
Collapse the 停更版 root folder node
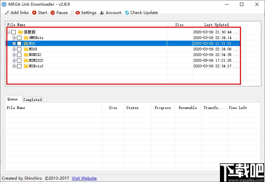click(x=9, y=32)
